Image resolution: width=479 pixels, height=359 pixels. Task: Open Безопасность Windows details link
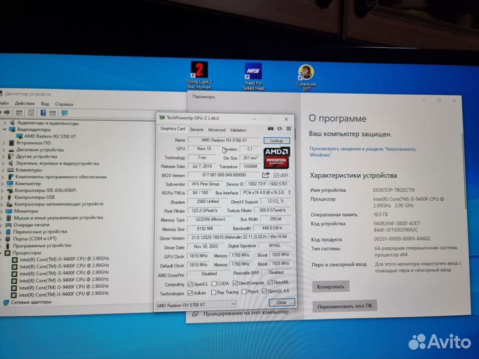click(363, 152)
